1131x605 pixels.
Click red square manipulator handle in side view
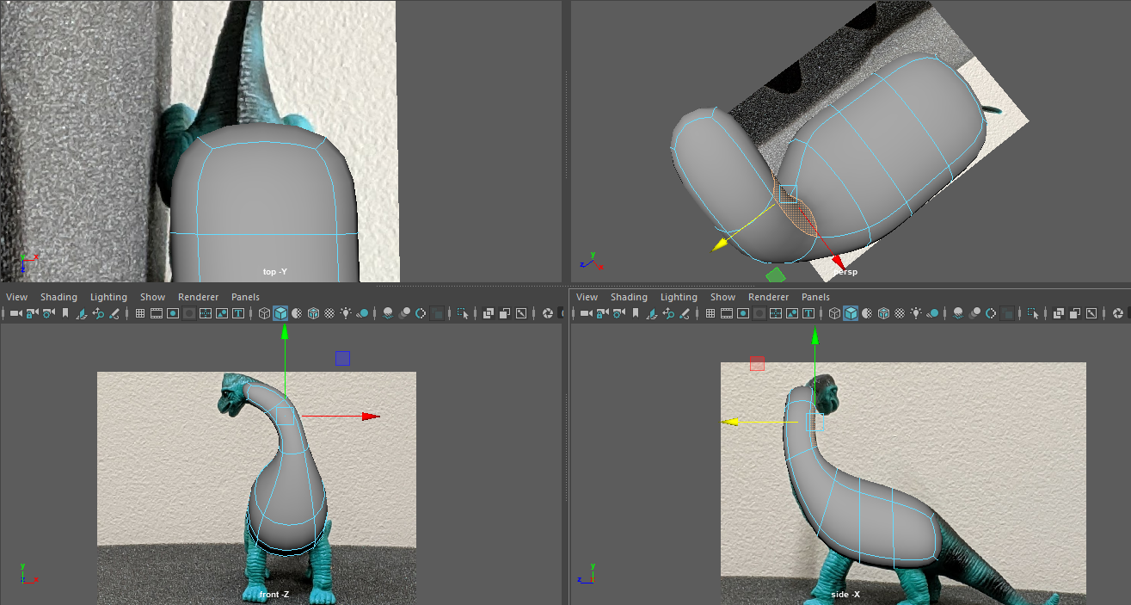tap(757, 363)
